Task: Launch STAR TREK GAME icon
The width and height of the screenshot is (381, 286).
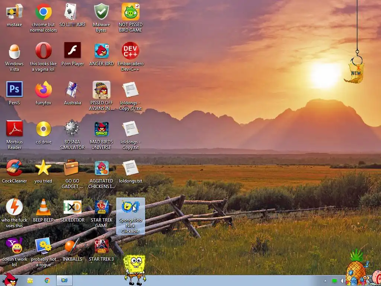Action: [x=102, y=207]
